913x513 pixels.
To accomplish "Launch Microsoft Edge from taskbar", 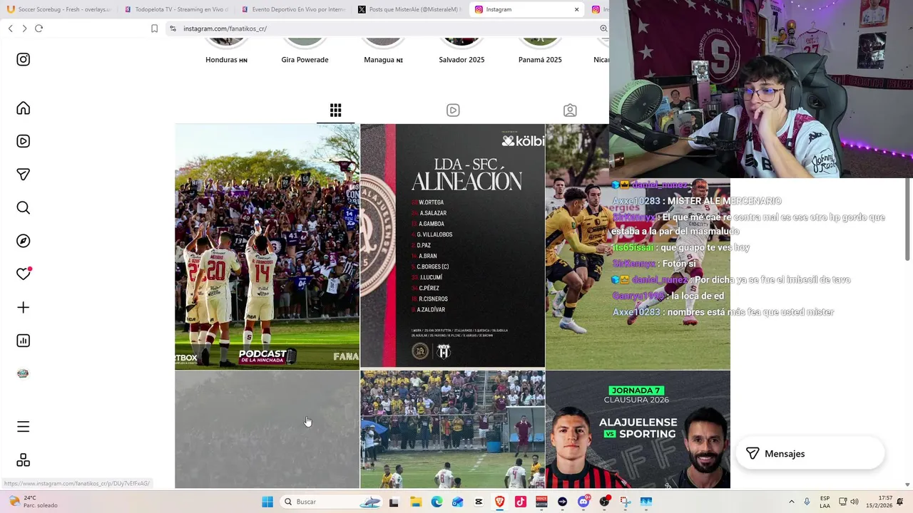I will [x=437, y=502].
